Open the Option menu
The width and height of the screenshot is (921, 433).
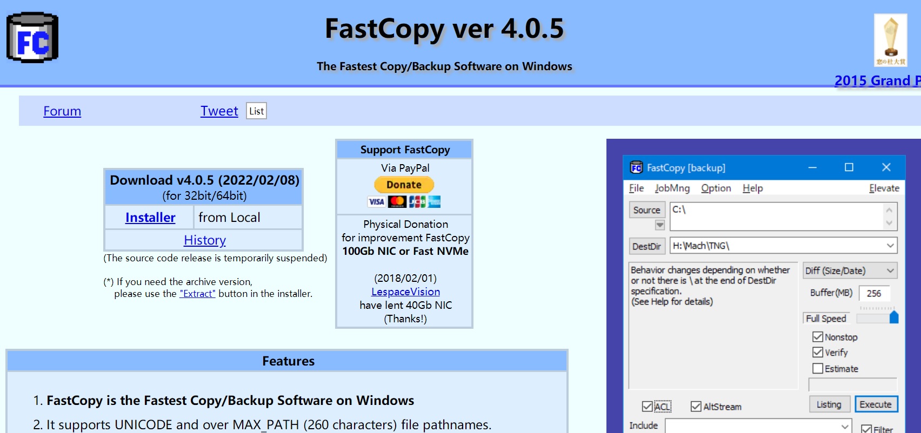coord(716,188)
